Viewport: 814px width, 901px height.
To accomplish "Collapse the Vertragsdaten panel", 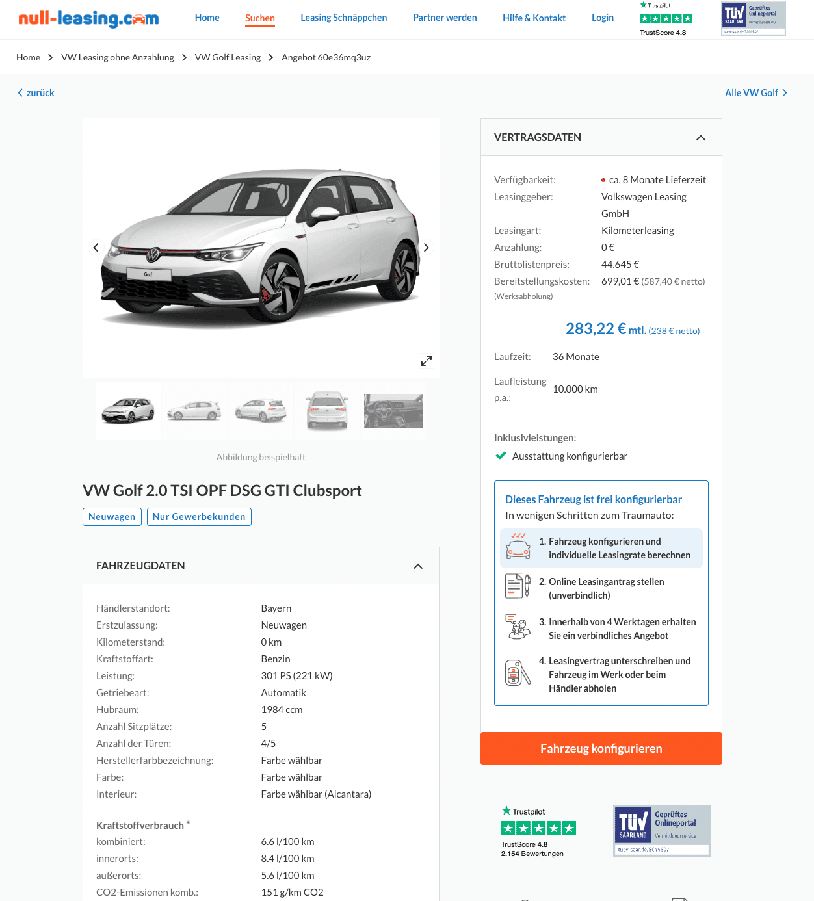I will (701, 138).
